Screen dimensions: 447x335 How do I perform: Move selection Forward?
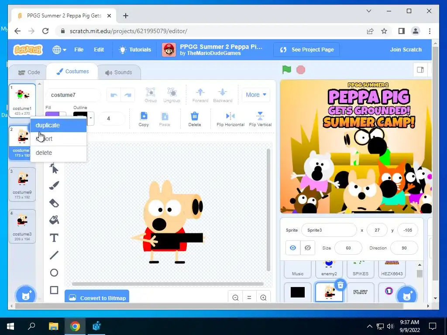tap(200, 95)
